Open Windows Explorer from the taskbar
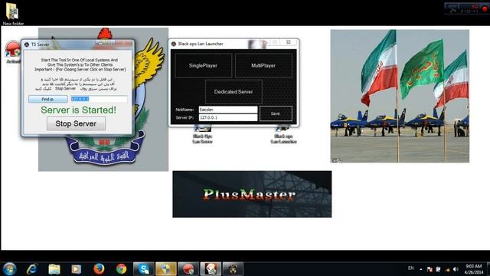The width and height of the screenshot is (490, 276). [x=54, y=269]
